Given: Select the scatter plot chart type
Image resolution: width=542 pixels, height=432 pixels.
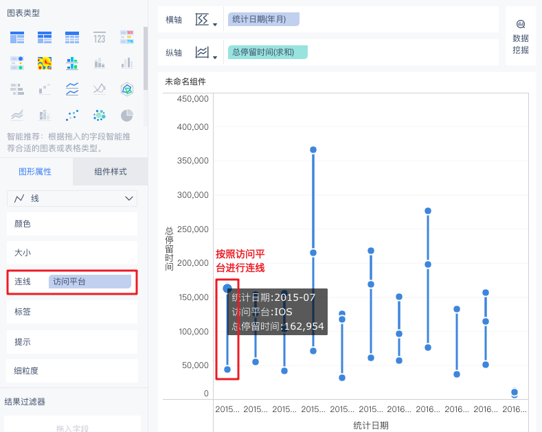Looking at the screenshot, I should click(x=72, y=115).
